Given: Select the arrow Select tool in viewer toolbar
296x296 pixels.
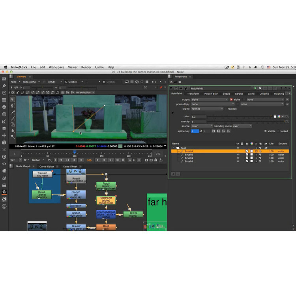Looking at the screenshot, I should [13, 99].
